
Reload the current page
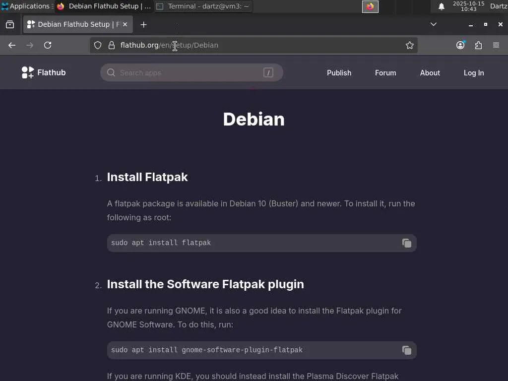point(48,45)
